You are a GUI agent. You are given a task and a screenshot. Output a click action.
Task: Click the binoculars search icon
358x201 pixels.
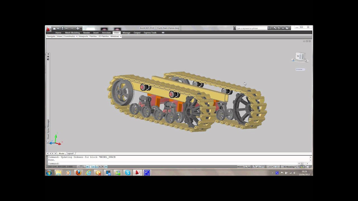coord(269,28)
